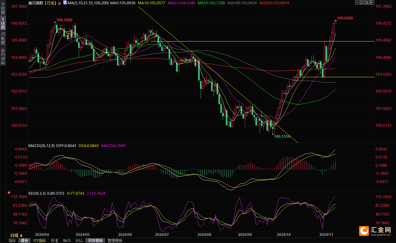Click the MA5:105.8936 value label
The width and height of the screenshot is (396, 243).
point(122,3)
